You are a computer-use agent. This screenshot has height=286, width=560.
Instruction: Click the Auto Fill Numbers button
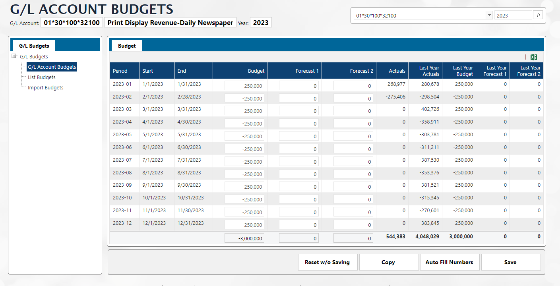point(449,262)
